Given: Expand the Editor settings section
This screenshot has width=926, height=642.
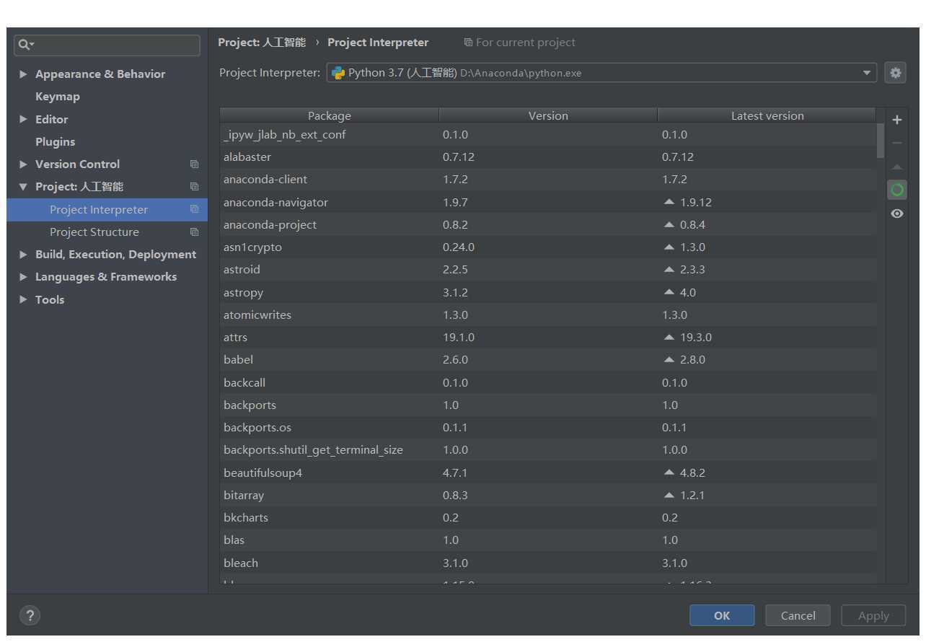Looking at the screenshot, I should (24, 120).
